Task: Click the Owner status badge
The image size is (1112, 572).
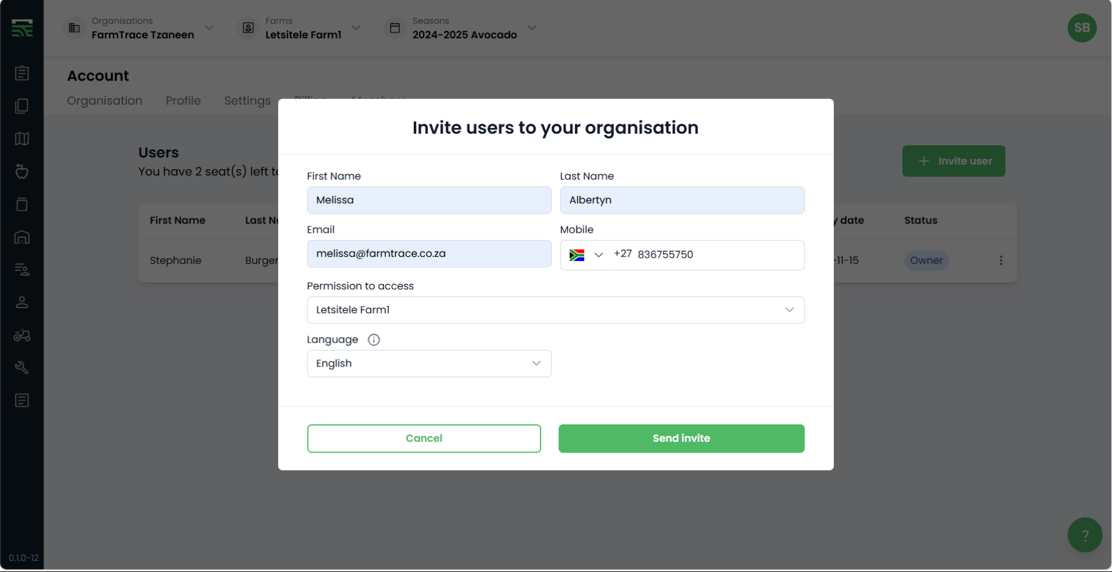Action: point(926,261)
